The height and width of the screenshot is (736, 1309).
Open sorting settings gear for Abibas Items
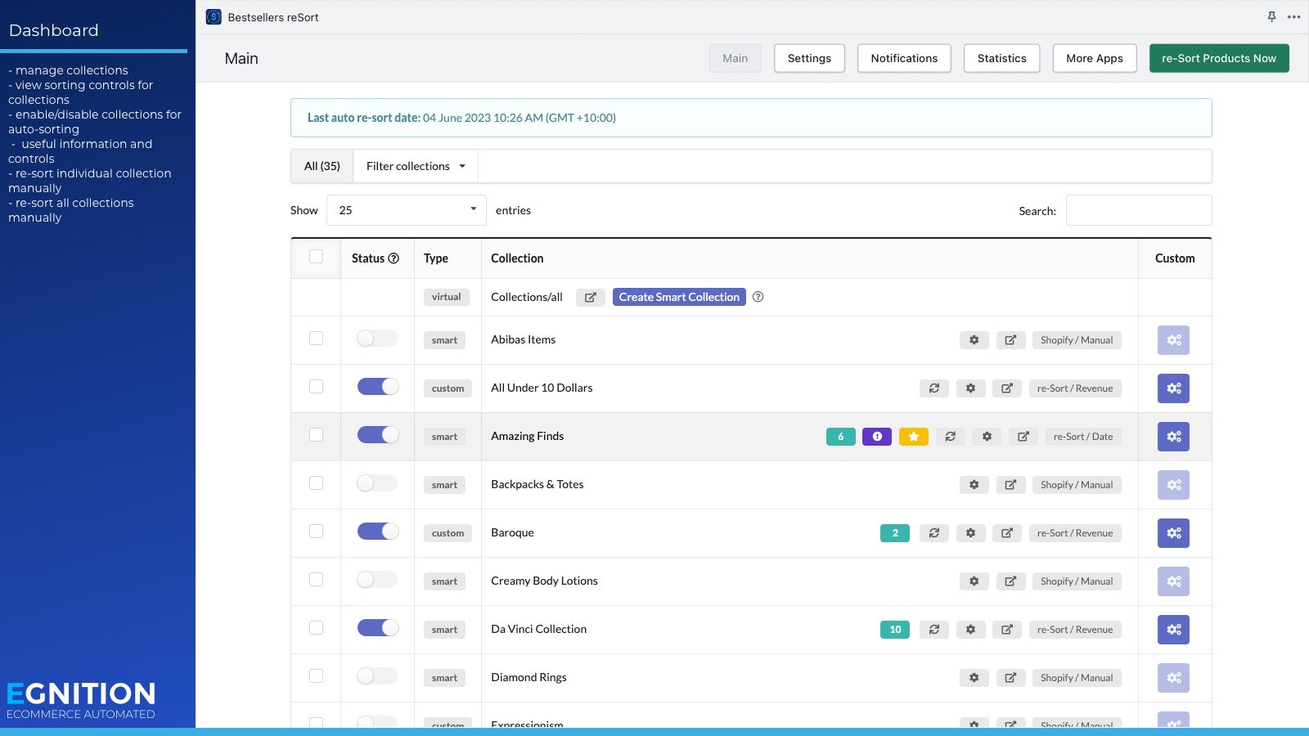pyautogui.click(x=974, y=339)
